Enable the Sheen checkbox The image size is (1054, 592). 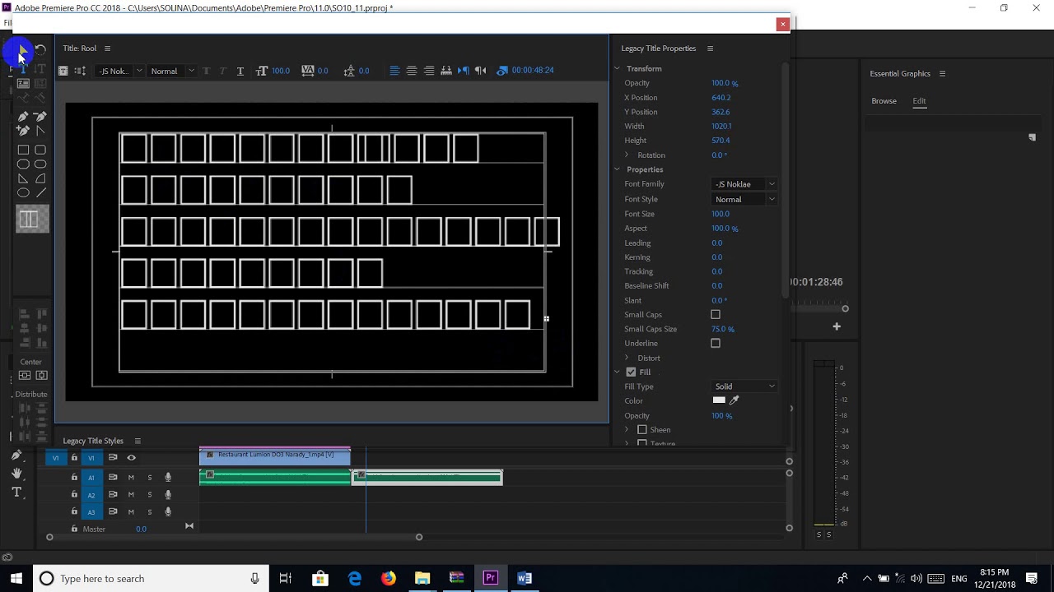click(x=642, y=429)
